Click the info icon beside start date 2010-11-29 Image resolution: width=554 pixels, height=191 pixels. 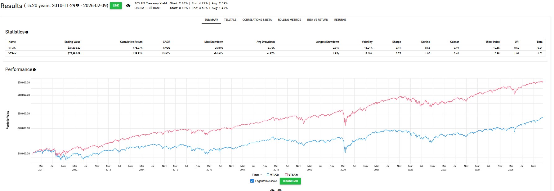tap(78, 5)
